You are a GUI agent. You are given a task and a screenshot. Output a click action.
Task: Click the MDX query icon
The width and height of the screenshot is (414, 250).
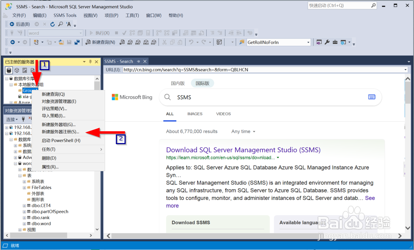[130, 42]
